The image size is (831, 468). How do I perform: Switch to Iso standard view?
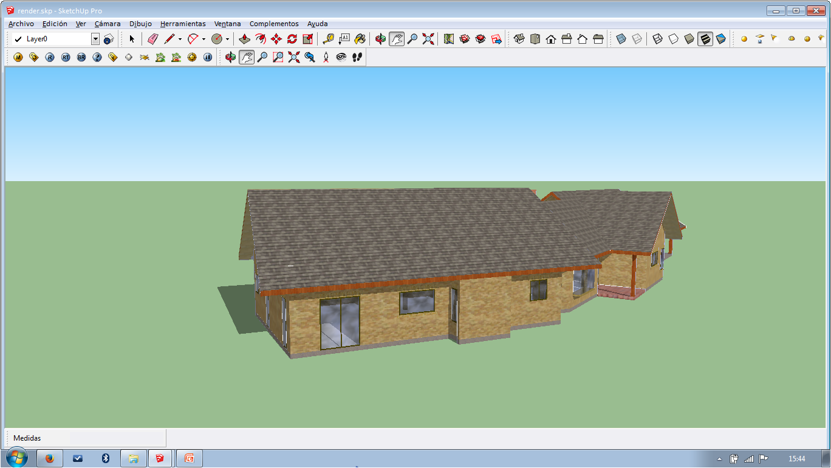pos(519,39)
